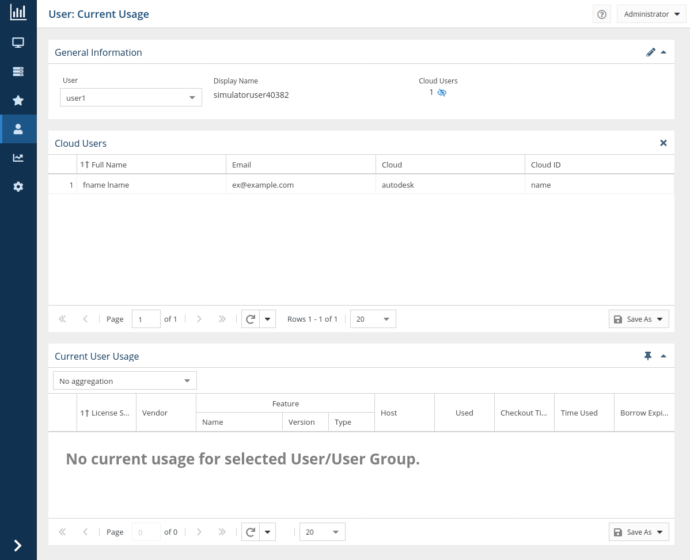Image resolution: width=690 pixels, height=560 pixels.
Task: Open the Administrator account menu
Action: (x=651, y=14)
